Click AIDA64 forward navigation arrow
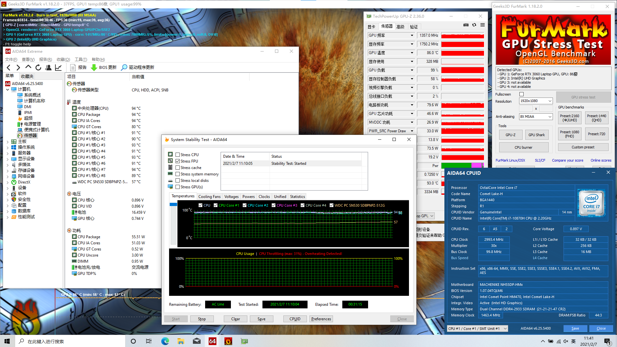Viewport: 617px width, 347px height. tap(18, 67)
